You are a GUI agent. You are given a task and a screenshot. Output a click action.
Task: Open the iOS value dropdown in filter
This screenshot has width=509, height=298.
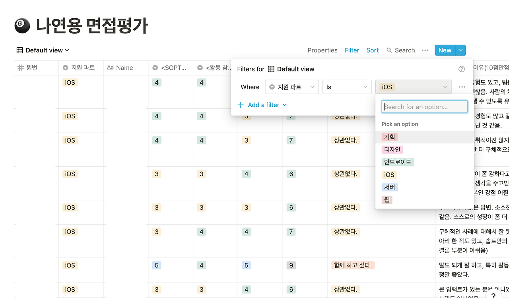(414, 87)
